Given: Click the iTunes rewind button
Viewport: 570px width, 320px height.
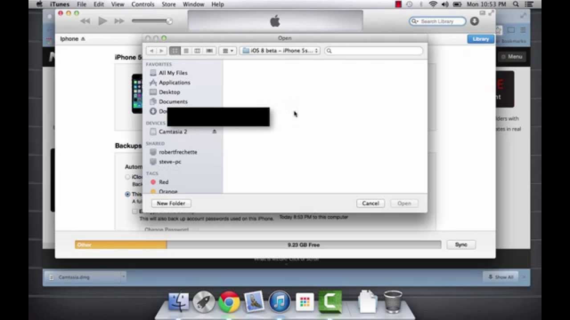Looking at the screenshot, I should (x=85, y=21).
